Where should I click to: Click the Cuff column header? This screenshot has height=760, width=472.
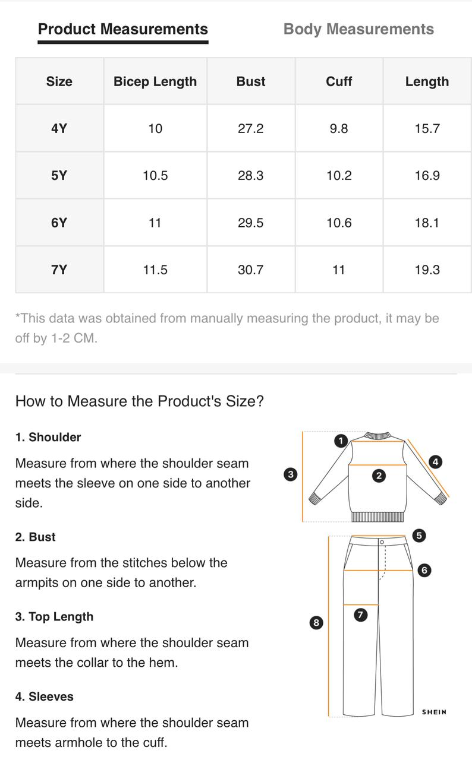339,81
